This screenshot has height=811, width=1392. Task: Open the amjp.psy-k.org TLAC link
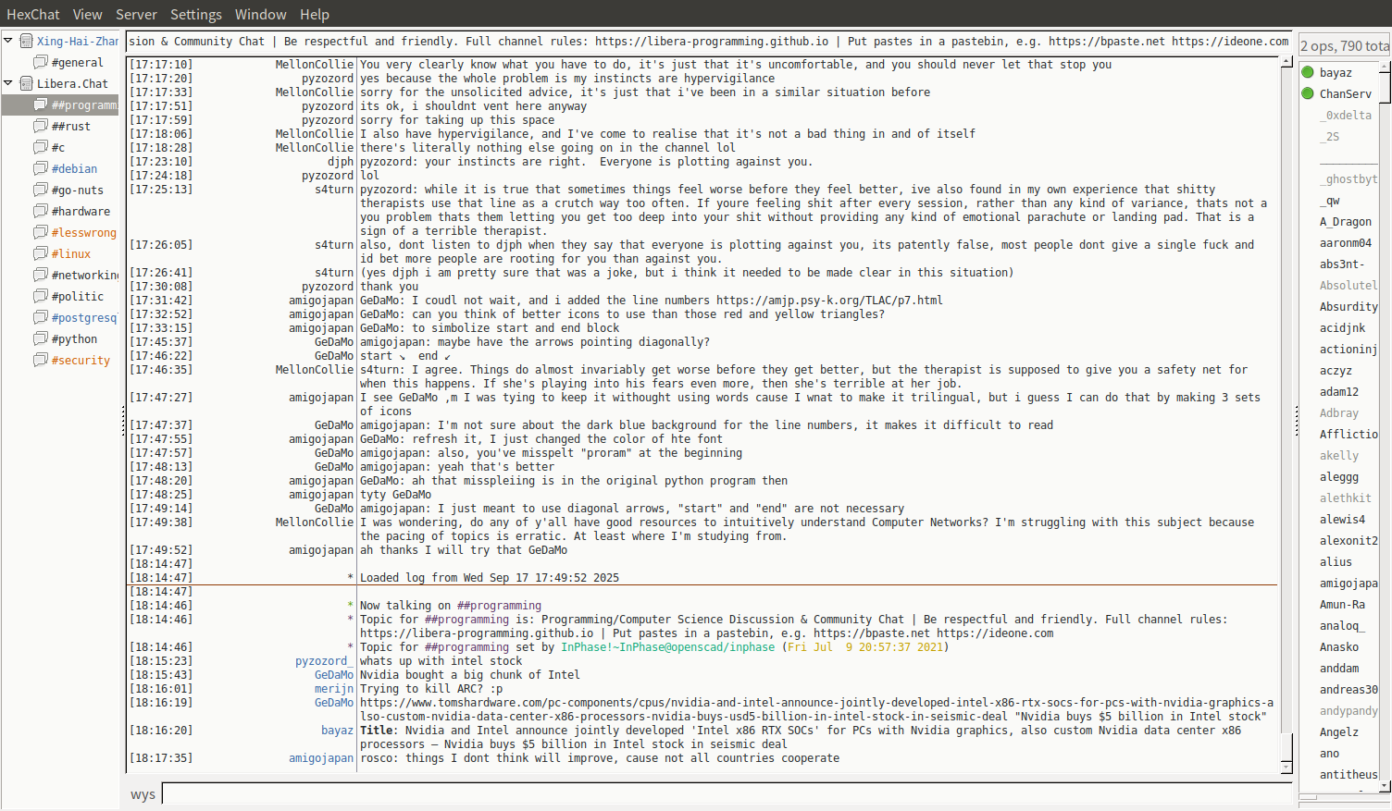pyautogui.click(x=828, y=301)
